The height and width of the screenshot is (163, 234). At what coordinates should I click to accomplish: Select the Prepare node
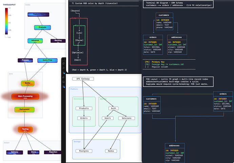(25, 60)
